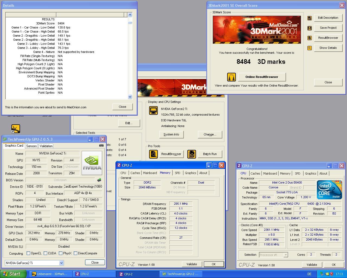This screenshot has width=347, height=278.
Task: Click the Pro Tools ResultBrowser icon
Action: [x=153, y=154]
